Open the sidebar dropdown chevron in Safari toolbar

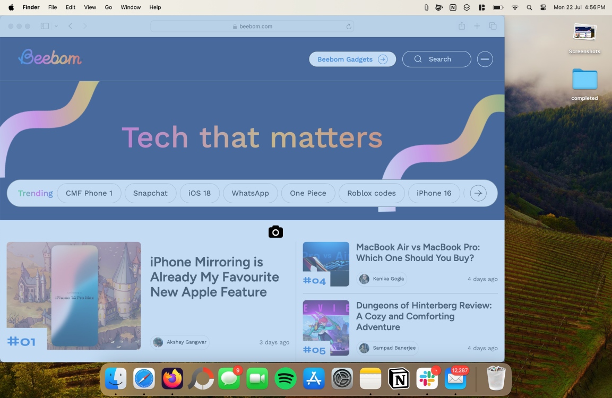pos(56,25)
